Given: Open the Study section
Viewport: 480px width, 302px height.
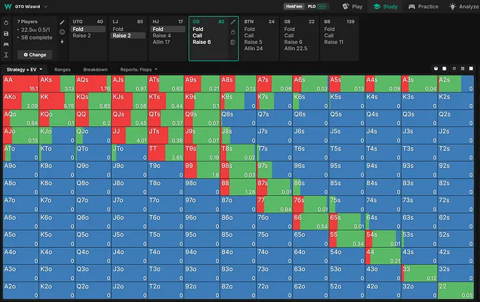Looking at the screenshot, I should [385, 6].
